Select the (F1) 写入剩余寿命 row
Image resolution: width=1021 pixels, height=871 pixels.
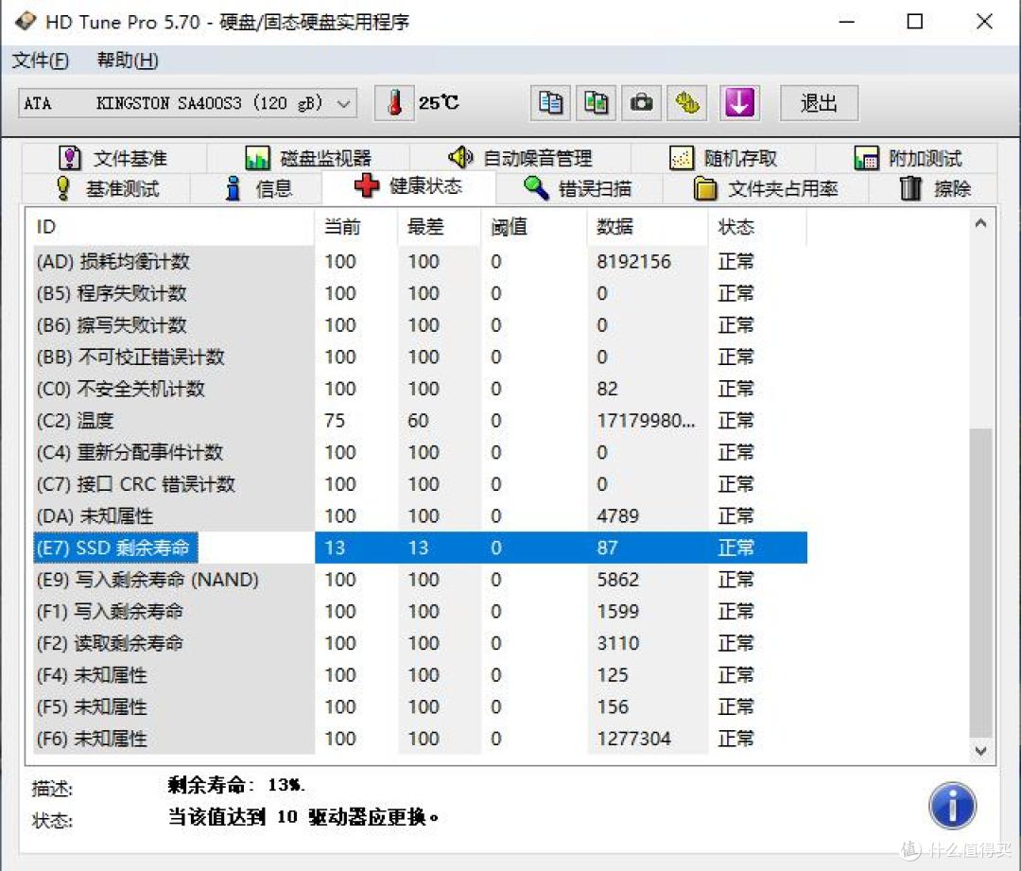[420, 611]
